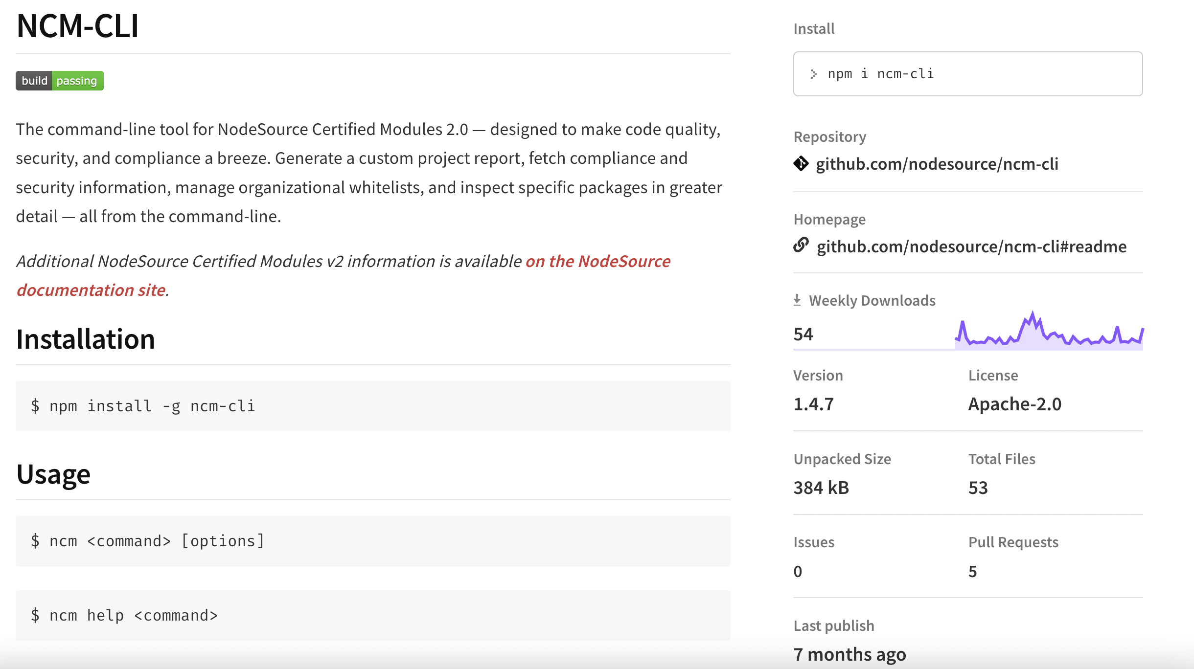Click the Apache-2.0 license value
This screenshot has width=1194, height=669.
coord(1014,404)
